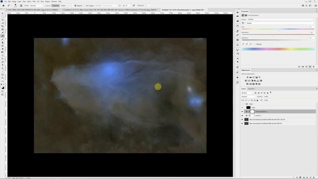
Task: Select the Type tool
Action: 2,65
